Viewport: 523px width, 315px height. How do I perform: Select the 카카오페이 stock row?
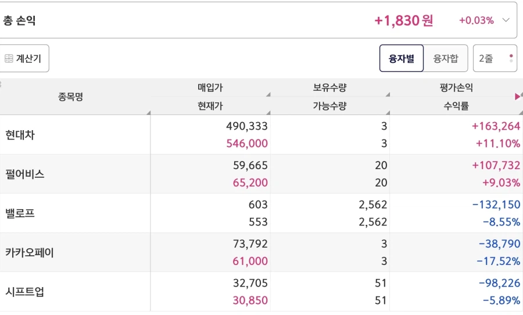[x=261, y=252]
